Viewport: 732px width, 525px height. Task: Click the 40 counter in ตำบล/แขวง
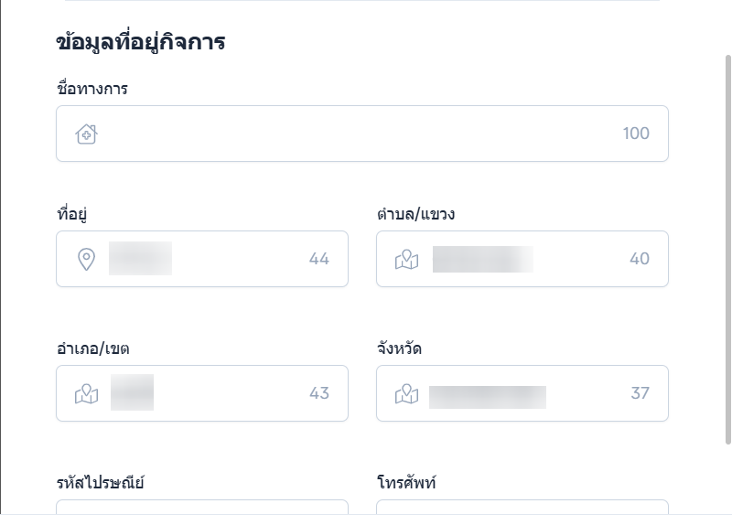click(640, 260)
